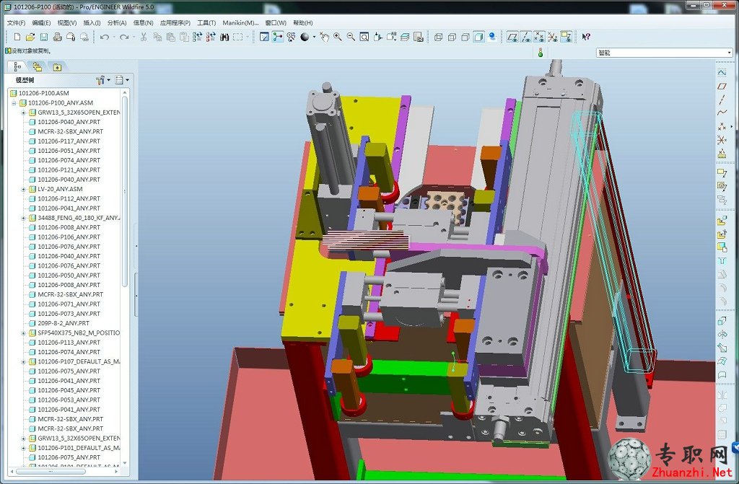Viewport: 739px width, 484px height.
Task: Select Datum Point tool in right toolbar
Action: pos(722,126)
